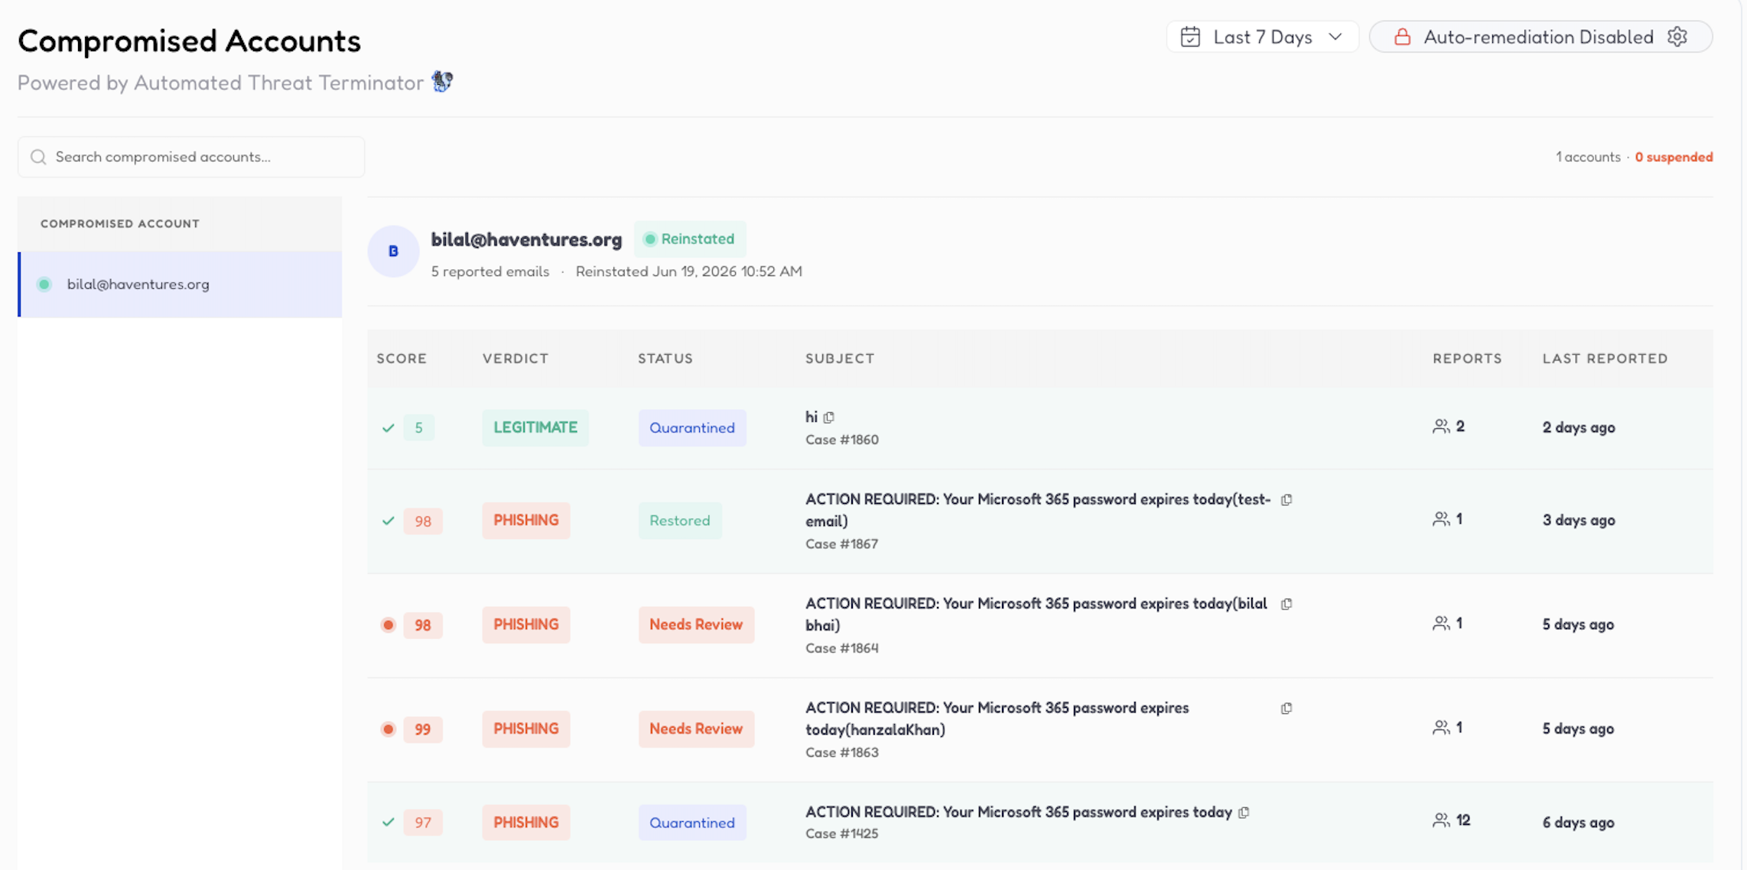This screenshot has width=1747, height=870.
Task: Copy the subject of the 'hi' email
Action: pos(829,417)
